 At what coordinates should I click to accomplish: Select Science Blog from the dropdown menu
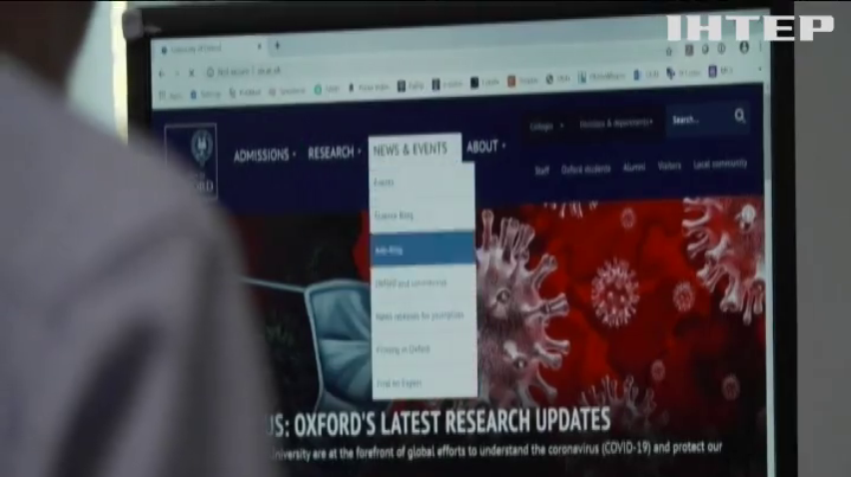[423, 216]
